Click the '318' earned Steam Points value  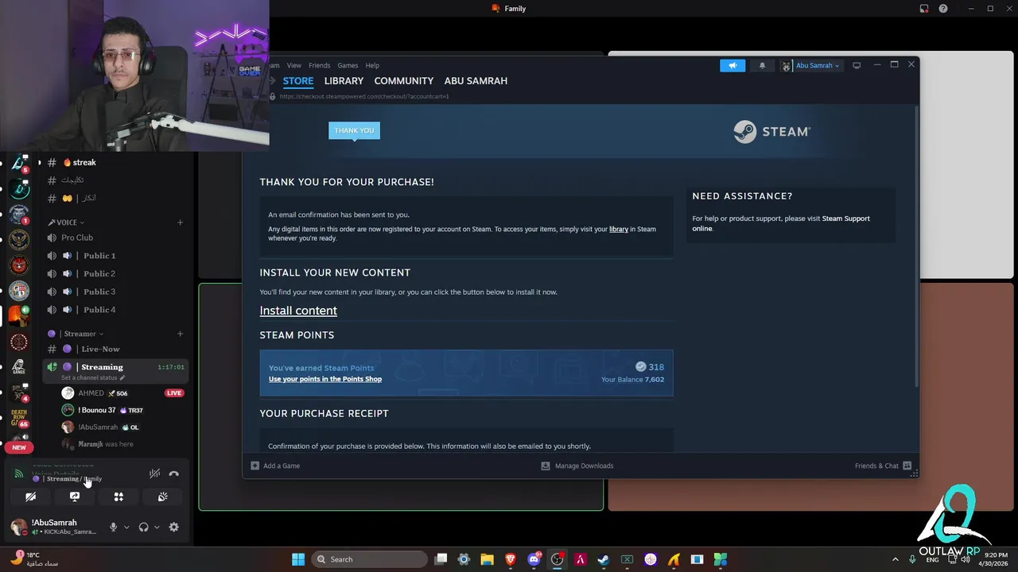[656, 367]
